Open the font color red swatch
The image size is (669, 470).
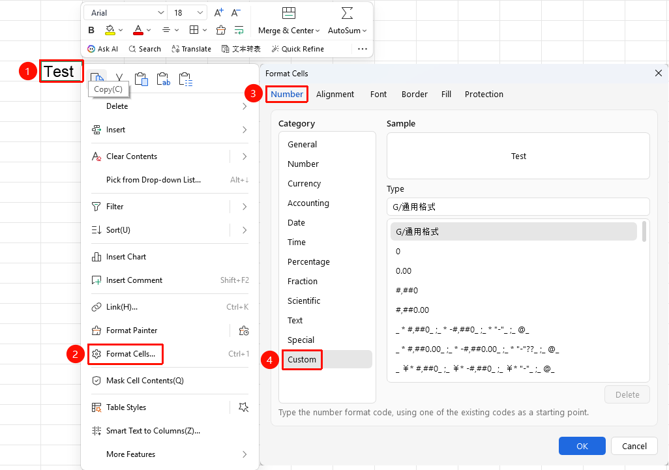click(138, 30)
